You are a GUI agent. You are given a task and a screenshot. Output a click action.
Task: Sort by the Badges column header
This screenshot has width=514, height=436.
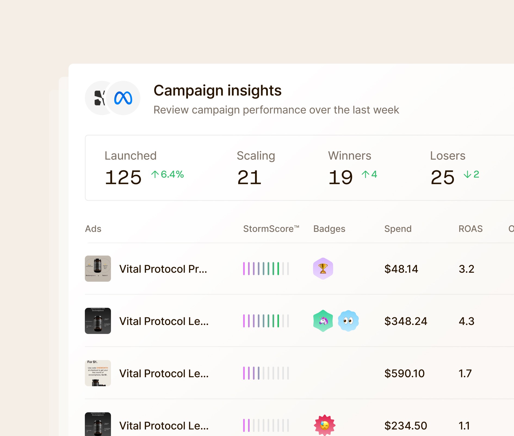(329, 229)
